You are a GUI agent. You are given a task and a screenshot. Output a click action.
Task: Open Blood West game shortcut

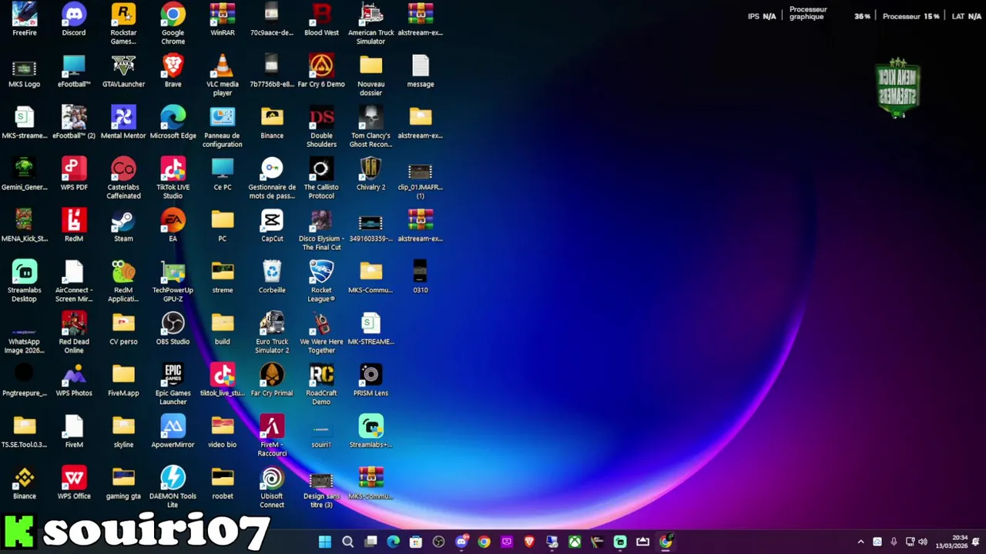[321, 19]
